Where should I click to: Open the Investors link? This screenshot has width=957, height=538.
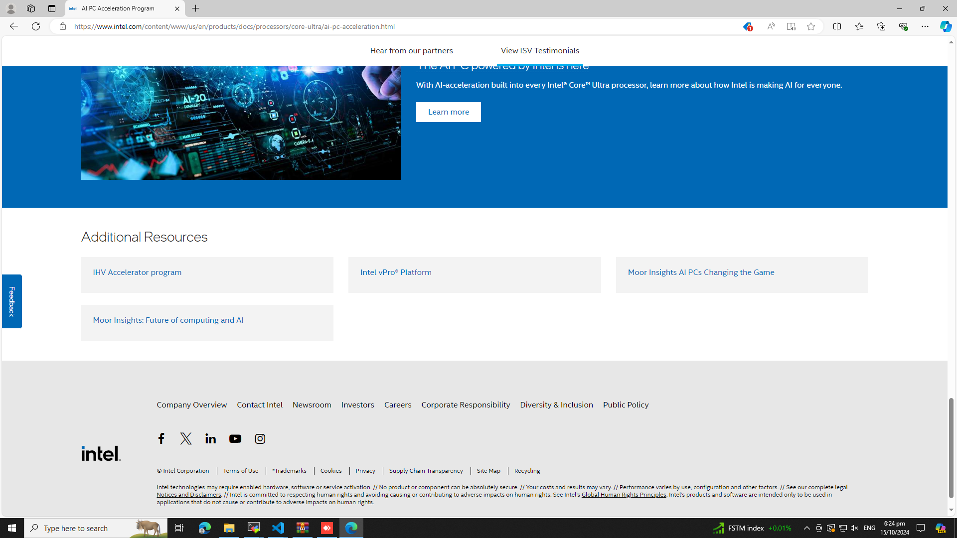coord(357,405)
